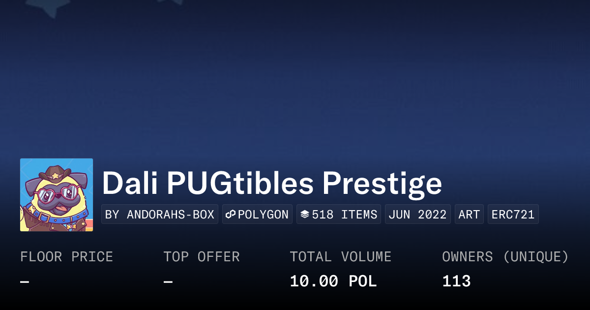Click the ART category badge
This screenshot has width=590, height=310.
[x=469, y=215]
